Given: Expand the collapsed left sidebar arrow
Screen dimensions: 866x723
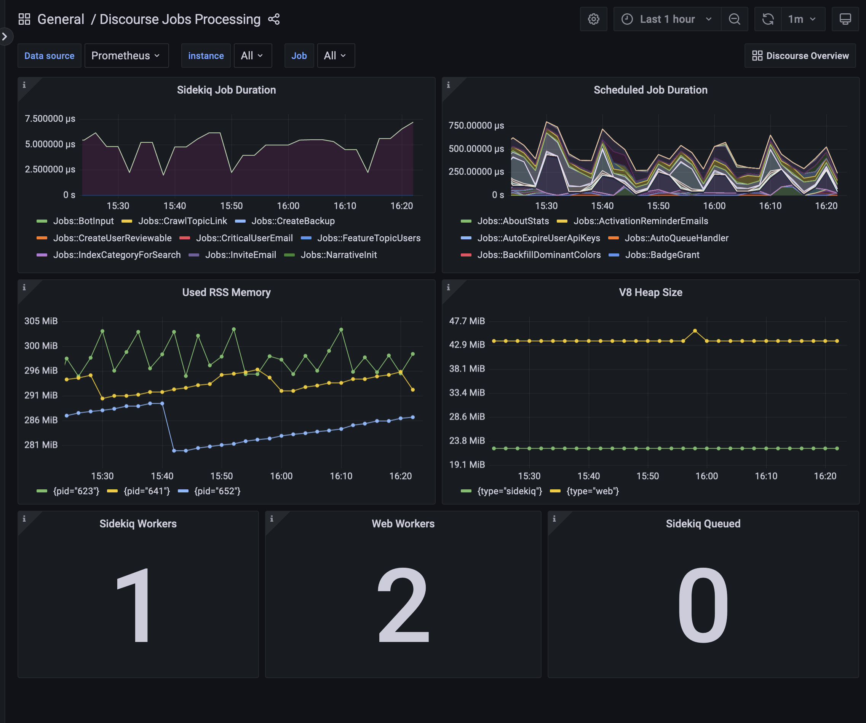Looking at the screenshot, I should (x=5, y=37).
